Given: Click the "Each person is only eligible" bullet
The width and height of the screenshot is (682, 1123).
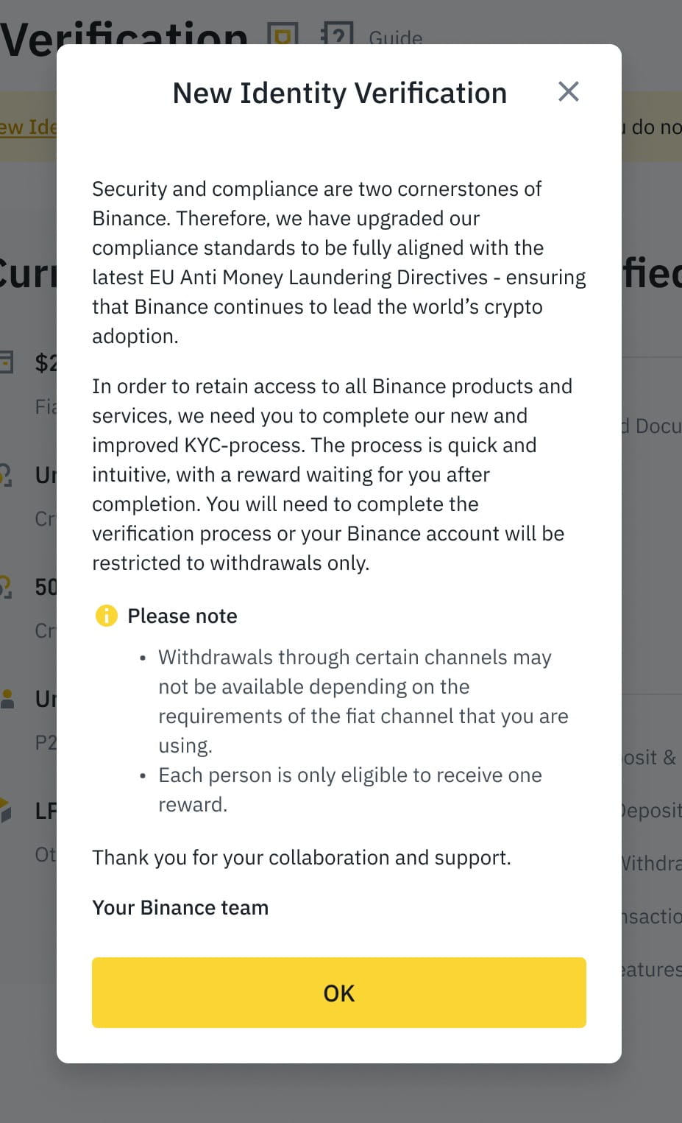Looking at the screenshot, I should (349, 775).
